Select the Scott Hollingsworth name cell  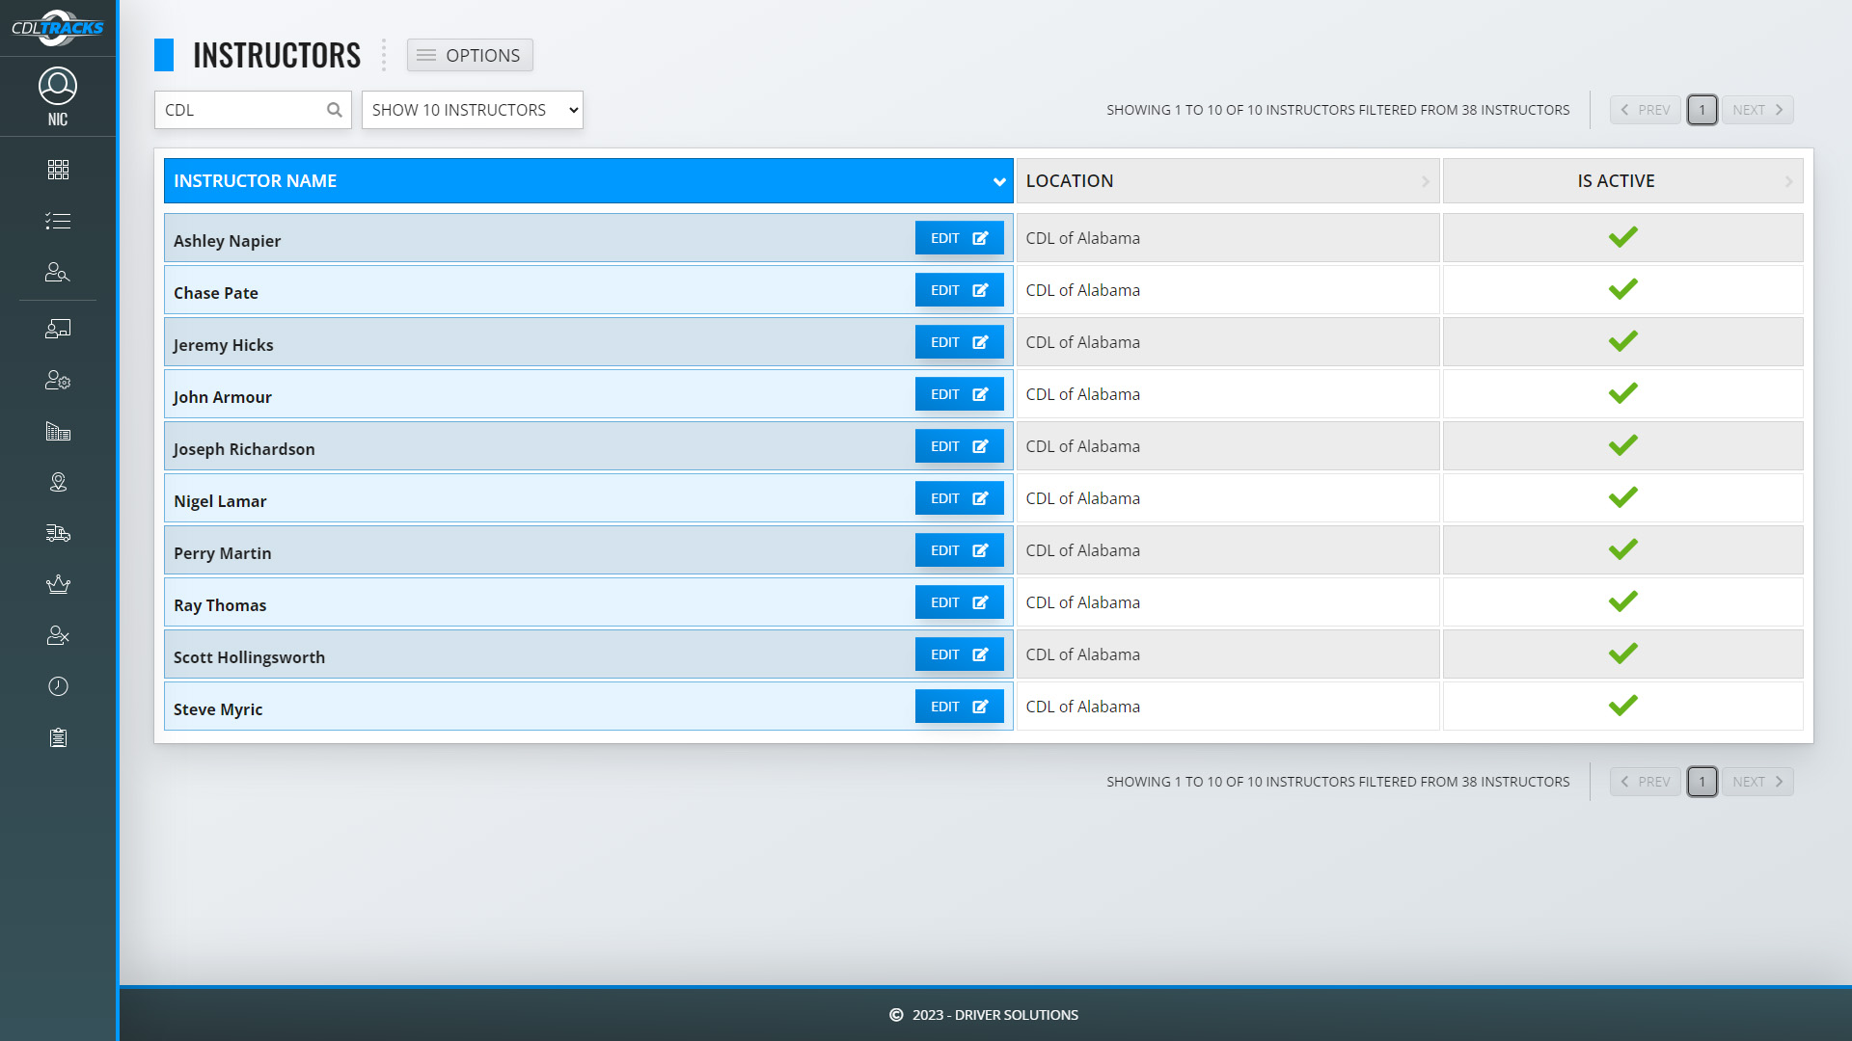pyautogui.click(x=588, y=654)
